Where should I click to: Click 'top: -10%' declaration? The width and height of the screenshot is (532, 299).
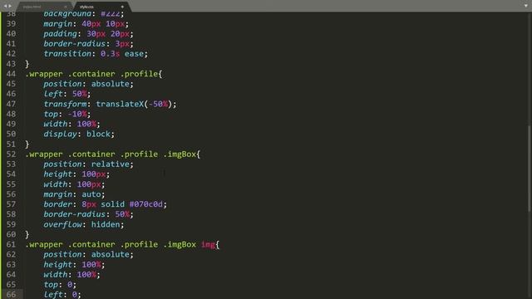66,115
